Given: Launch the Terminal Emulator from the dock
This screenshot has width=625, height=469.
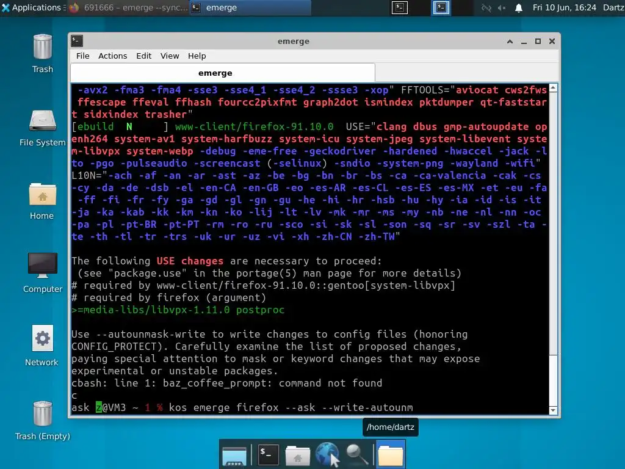Looking at the screenshot, I should point(269,454).
